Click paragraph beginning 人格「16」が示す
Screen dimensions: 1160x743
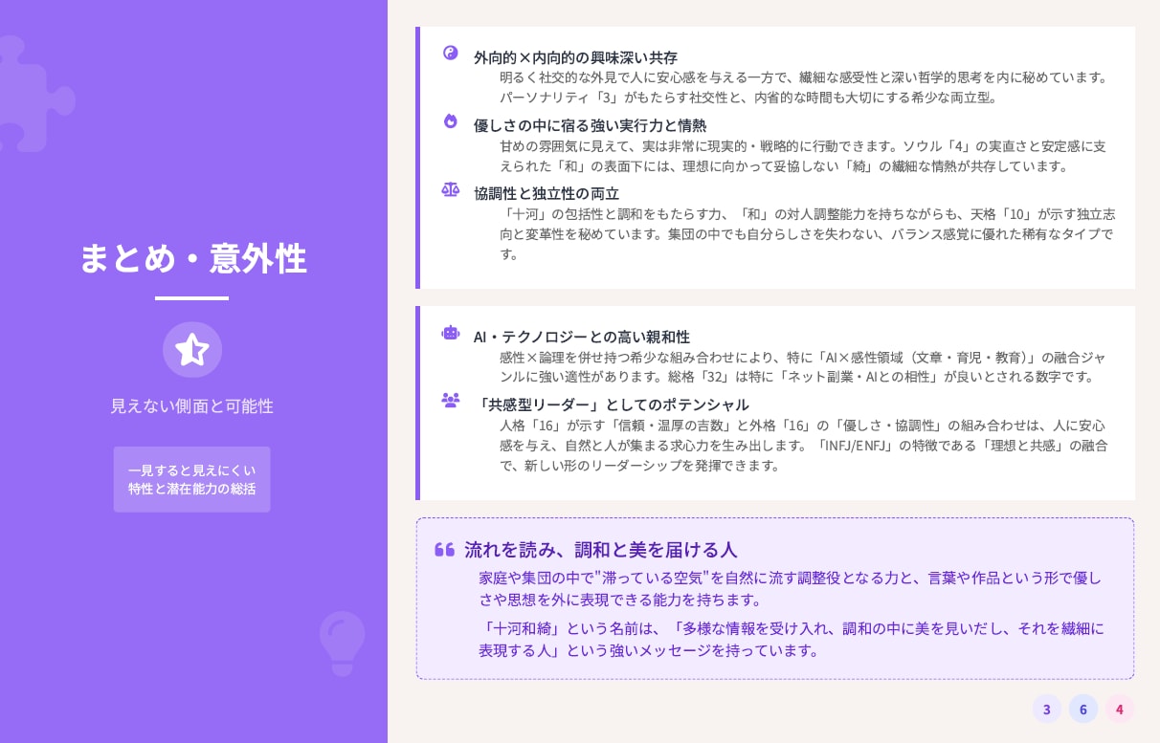tap(804, 445)
